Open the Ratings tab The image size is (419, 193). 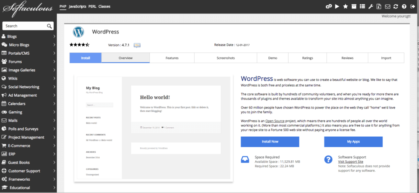pos(308,58)
